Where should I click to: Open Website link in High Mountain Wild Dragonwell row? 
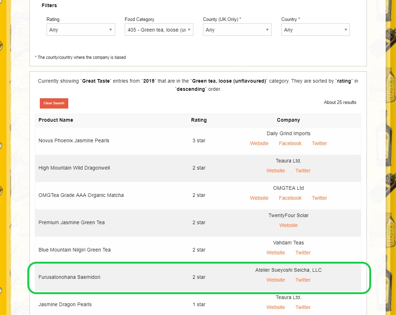[276, 171]
